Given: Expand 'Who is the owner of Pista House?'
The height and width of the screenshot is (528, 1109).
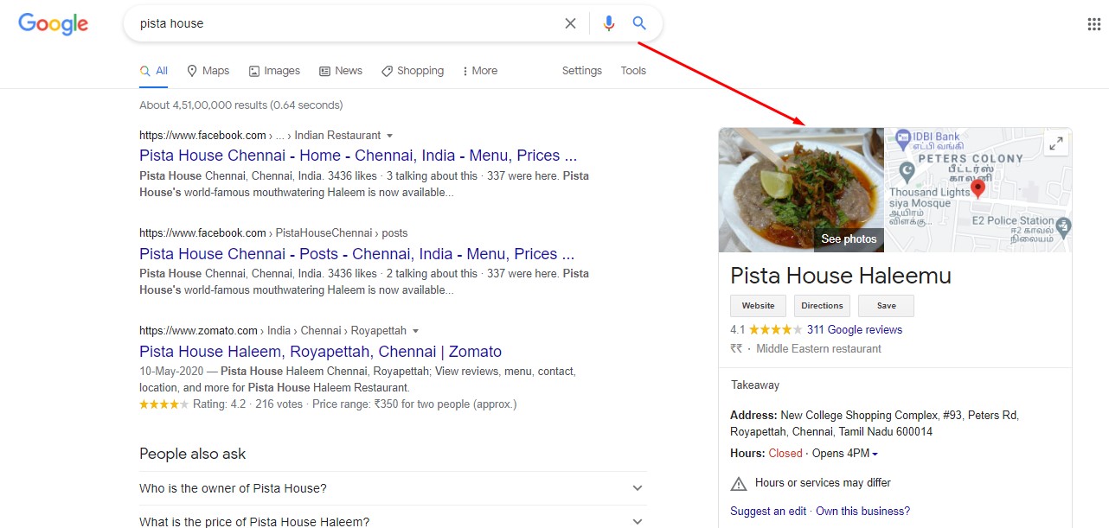Looking at the screenshot, I should coord(393,488).
